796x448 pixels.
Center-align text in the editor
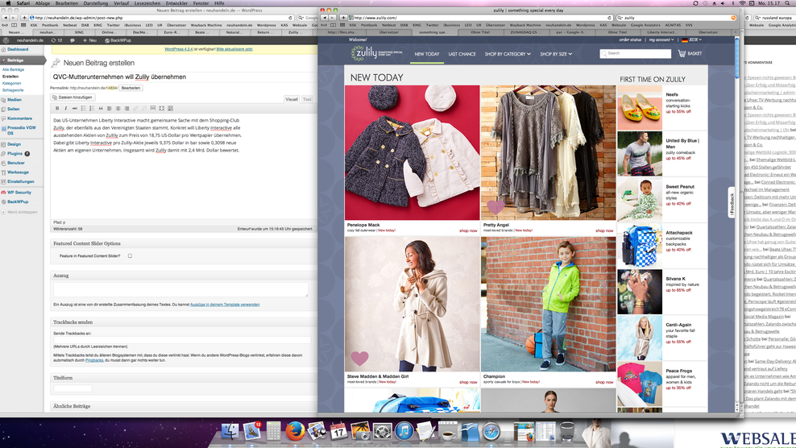tap(118, 108)
